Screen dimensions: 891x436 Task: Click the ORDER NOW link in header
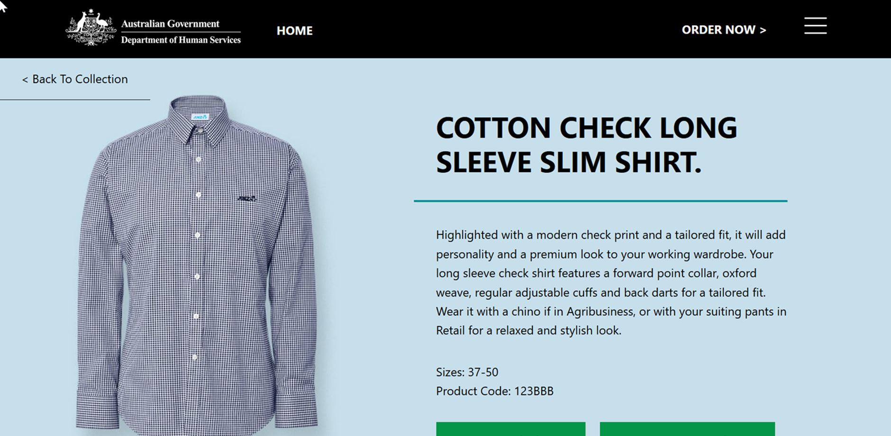pos(724,30)
